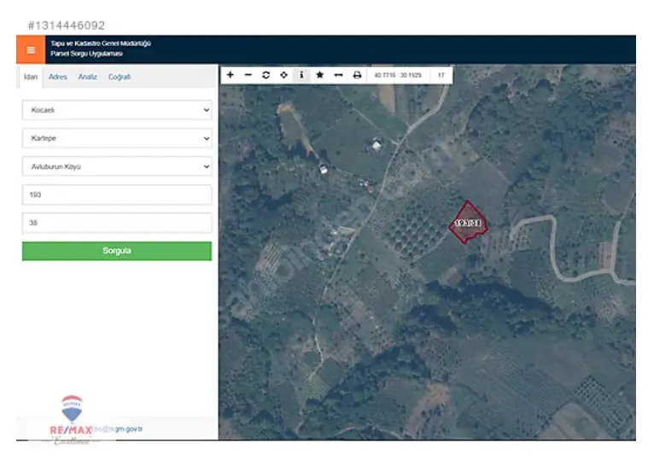Open the orange hamburger menu

31,50
